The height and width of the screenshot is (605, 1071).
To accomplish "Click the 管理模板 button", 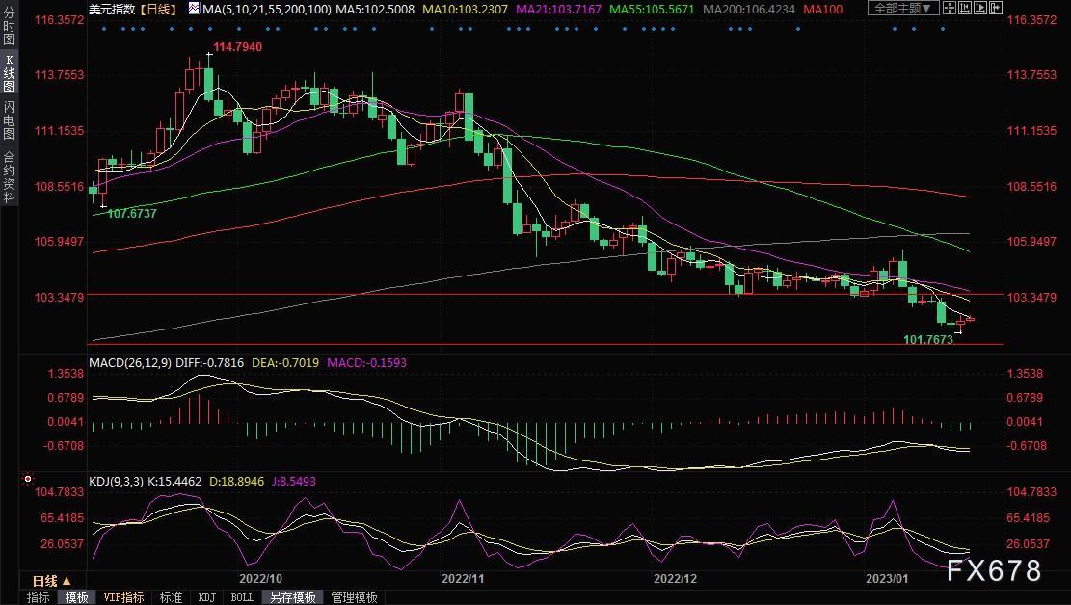I will [354, 597].
